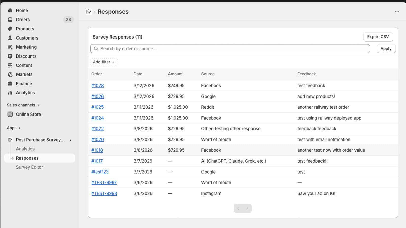Click the Discounts icon
406x228 pixels.
[10, 56]
